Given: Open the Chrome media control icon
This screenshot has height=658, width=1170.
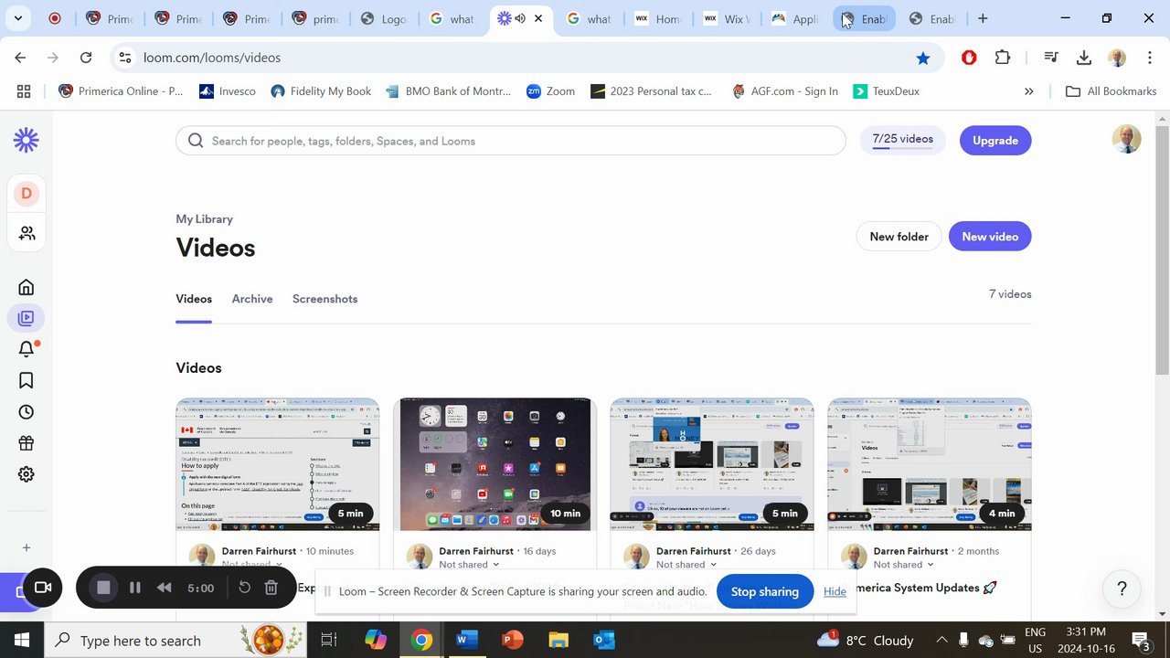Looking at the screenshot, I should point(1051,58).
